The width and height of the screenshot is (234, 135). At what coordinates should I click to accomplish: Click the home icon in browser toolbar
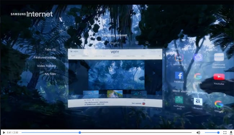[147, 43]
